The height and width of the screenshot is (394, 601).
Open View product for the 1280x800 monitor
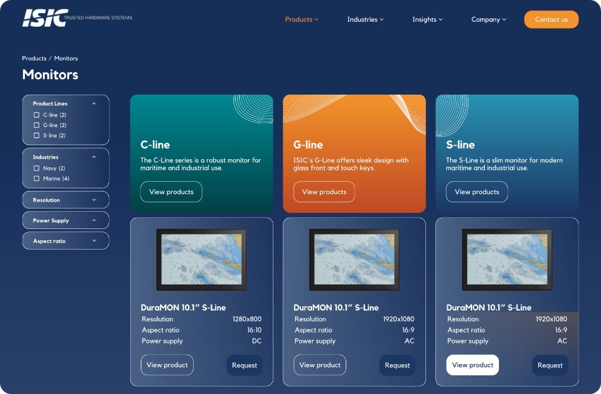(x=167, y=365)
